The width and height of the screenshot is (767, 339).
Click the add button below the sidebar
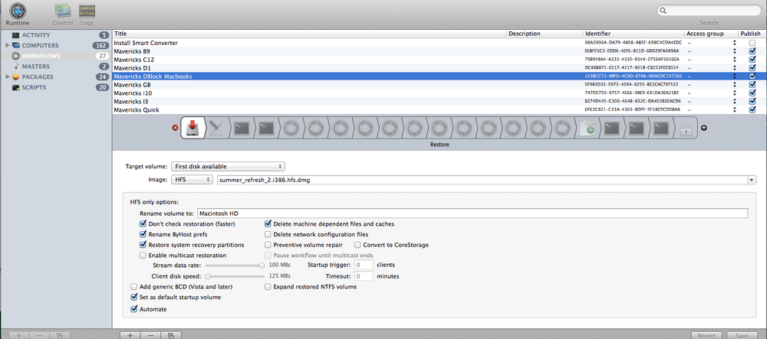[19, 336]
